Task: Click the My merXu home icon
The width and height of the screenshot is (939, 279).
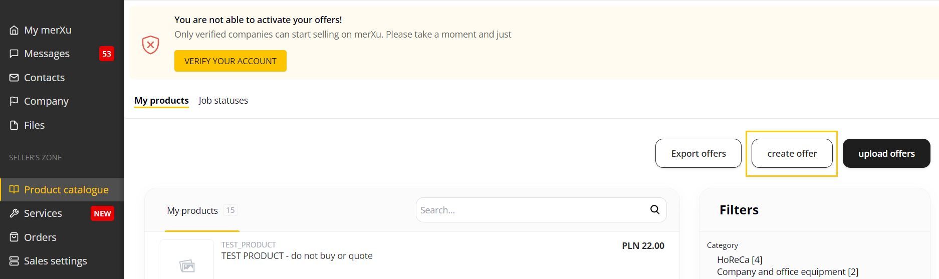Action: click(x=14, y=30)
